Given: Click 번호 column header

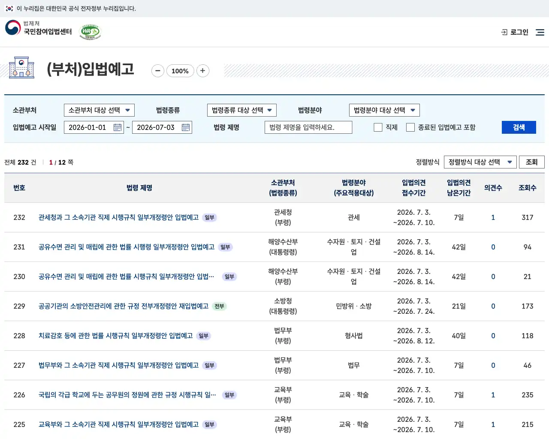Looking at the screenshot, I should coord(19,188).
